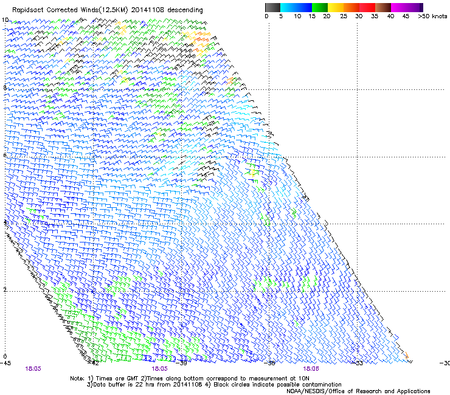Click the first purple '18:05' time label

click(x=33, y=369)
